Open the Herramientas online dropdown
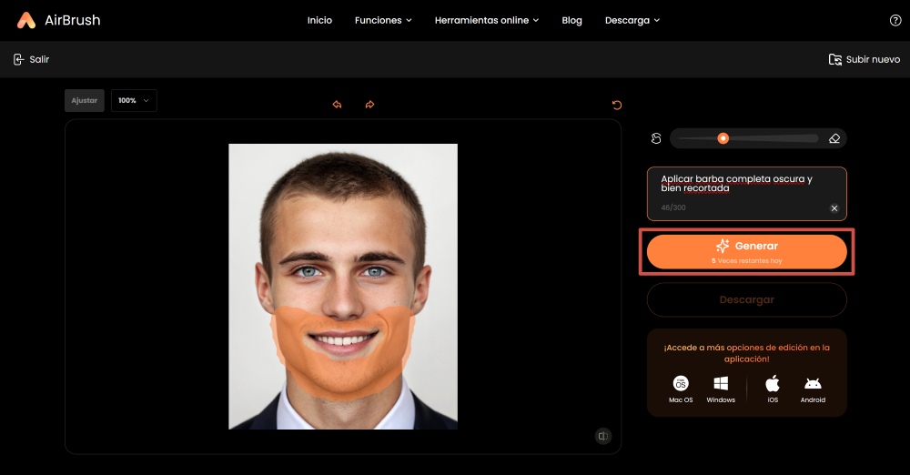This screenshot has height=475, width=910. click(x=487, y=20)
